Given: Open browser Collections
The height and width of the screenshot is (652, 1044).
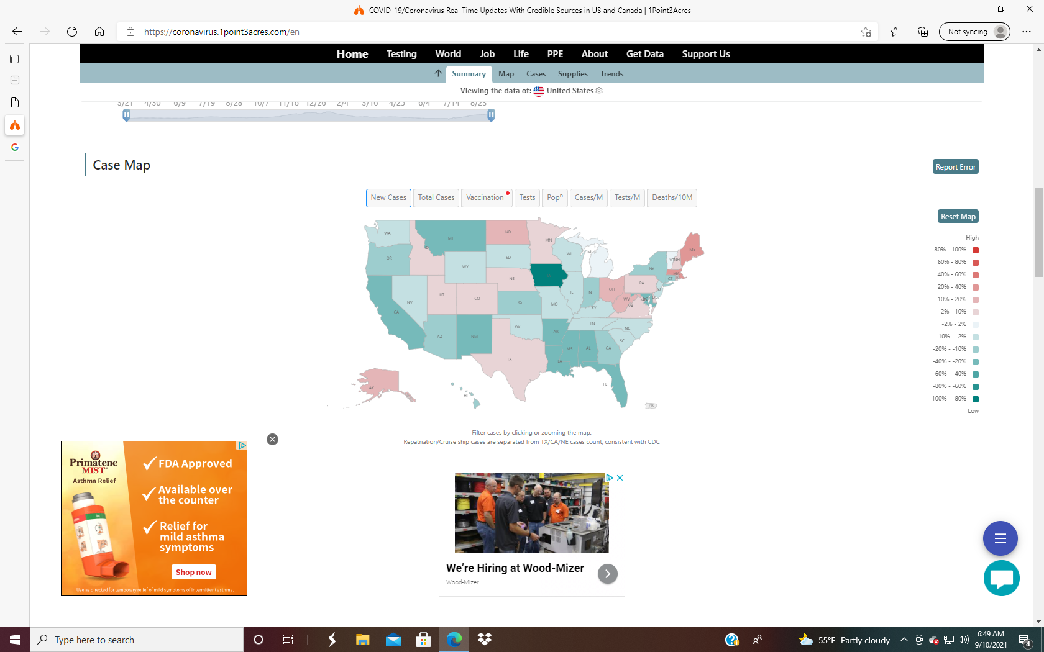Looking at the screenshot, I should (923, 32).
